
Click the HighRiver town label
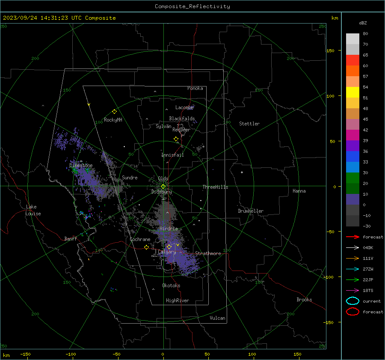point(178,300)
